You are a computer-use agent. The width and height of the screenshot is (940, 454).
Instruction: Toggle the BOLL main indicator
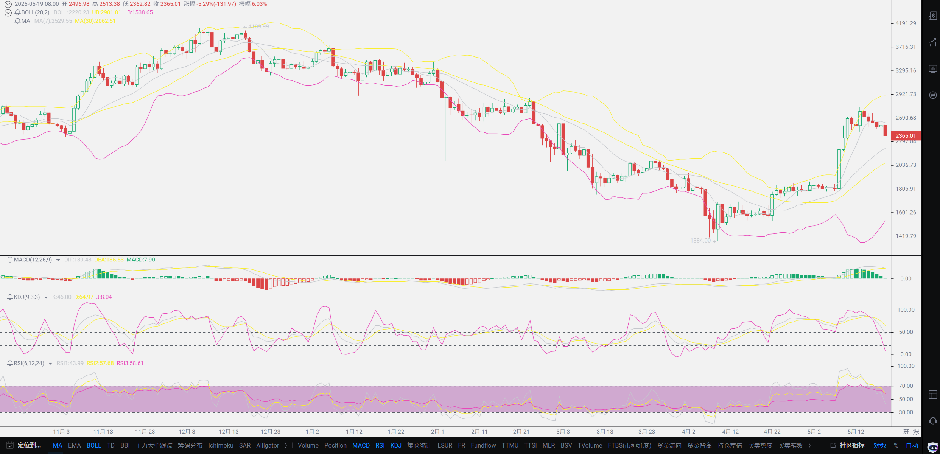tap(94, 446)
